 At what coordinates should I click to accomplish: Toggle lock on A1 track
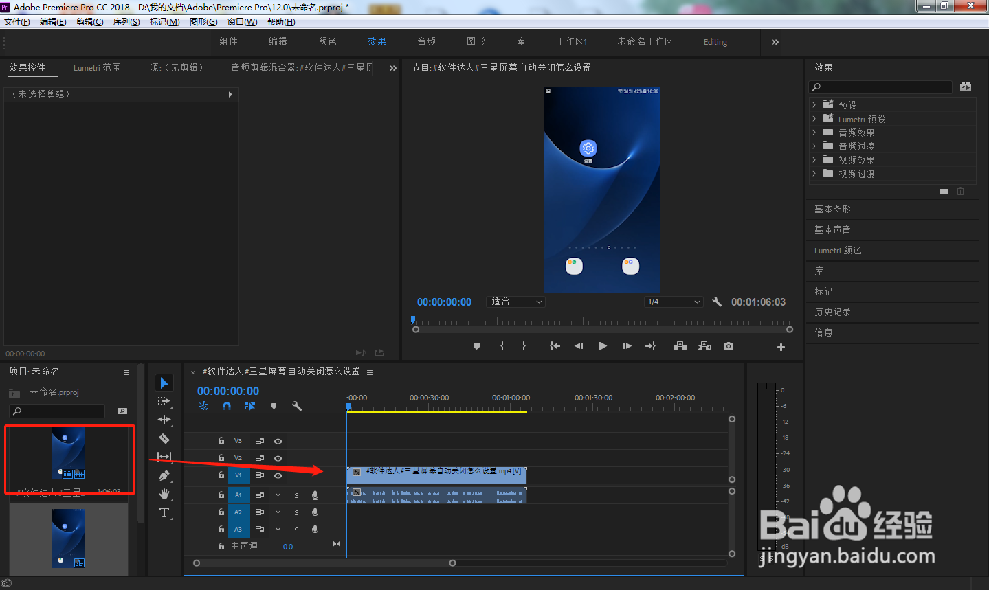coord(221,495)
